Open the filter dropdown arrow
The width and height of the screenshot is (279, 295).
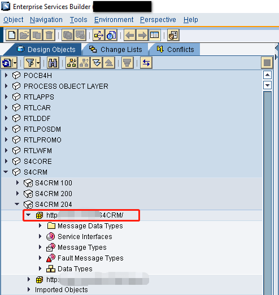38,63
